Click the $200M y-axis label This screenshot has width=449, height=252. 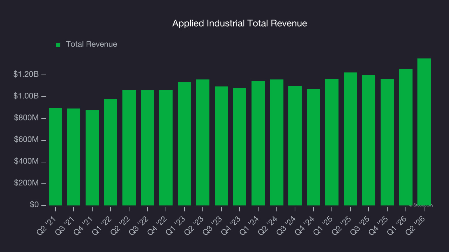(x=26, y=183)
